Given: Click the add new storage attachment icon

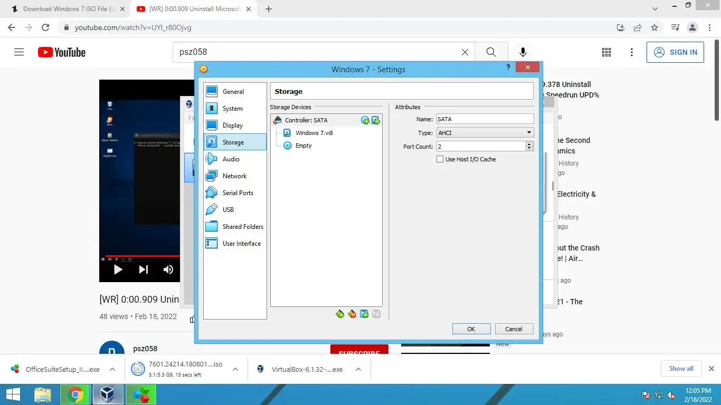Looking at the screenshot, I should click(x=364, y=314).
